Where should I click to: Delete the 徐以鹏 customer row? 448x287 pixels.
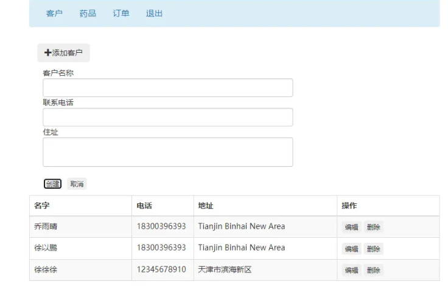[x=373, y=249]
